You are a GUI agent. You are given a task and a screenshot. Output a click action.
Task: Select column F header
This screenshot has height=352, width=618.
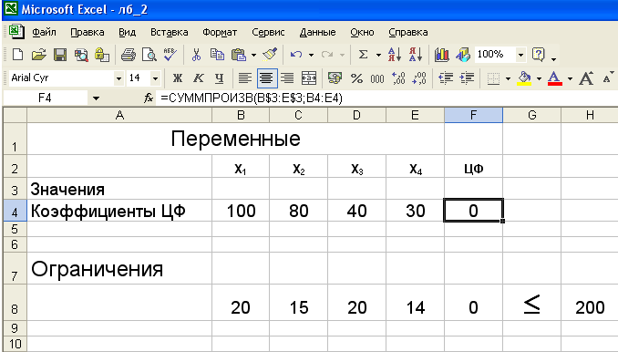click(x=473, y=115)
